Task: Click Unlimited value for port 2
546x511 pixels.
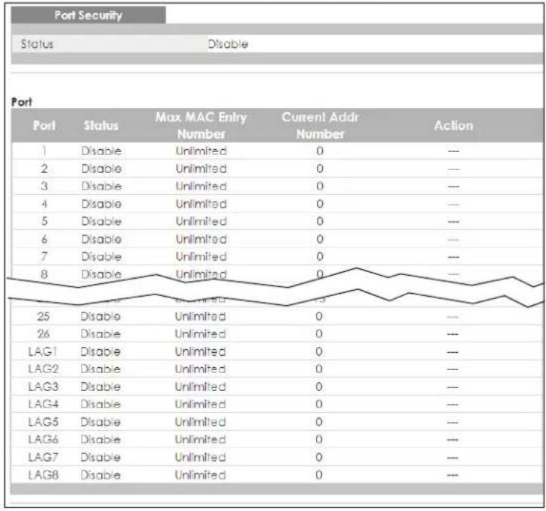Action: pyautogui.click(x=201, y=169)
